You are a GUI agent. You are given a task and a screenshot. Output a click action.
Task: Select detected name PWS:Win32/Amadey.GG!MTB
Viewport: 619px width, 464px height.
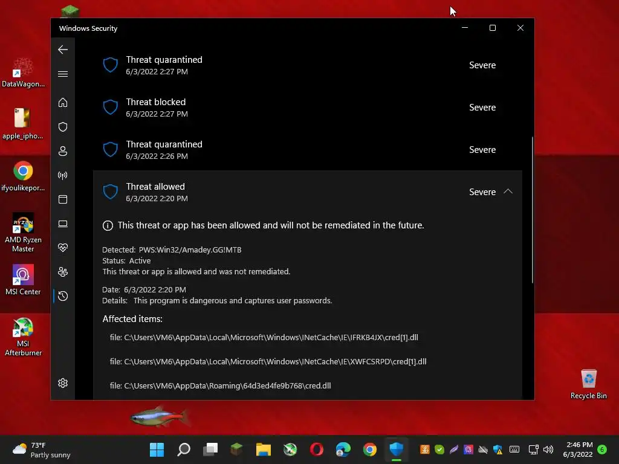tap(190, 250)
